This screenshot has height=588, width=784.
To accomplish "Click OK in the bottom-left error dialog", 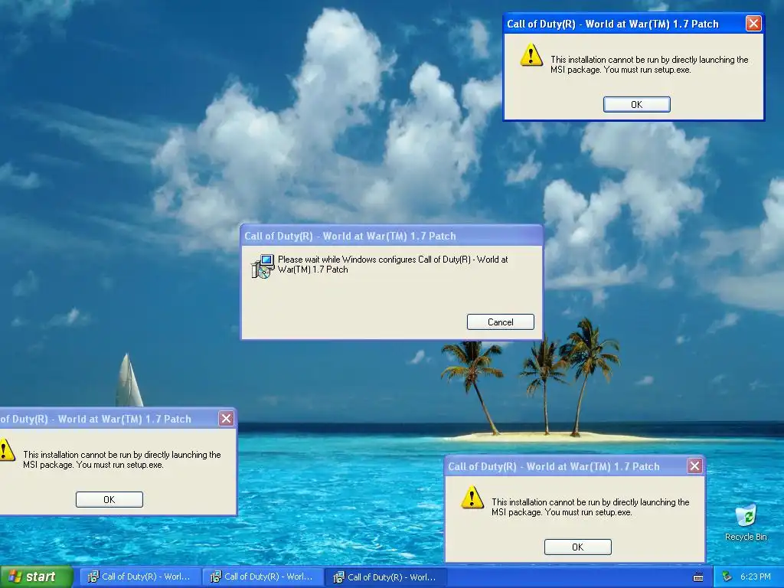I will click(x=109, y=499).
